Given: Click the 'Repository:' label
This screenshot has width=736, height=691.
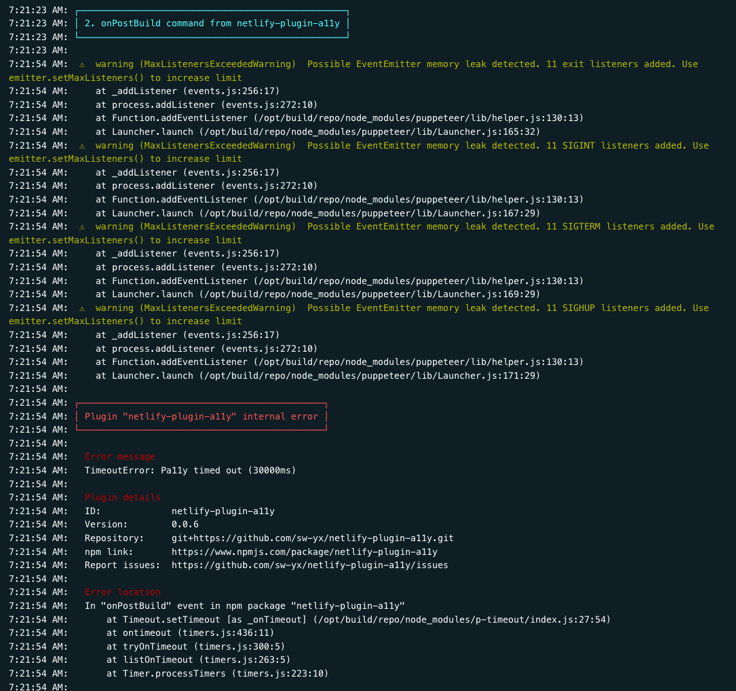Looking at the screenshot, I should click(x=114, y=539).
